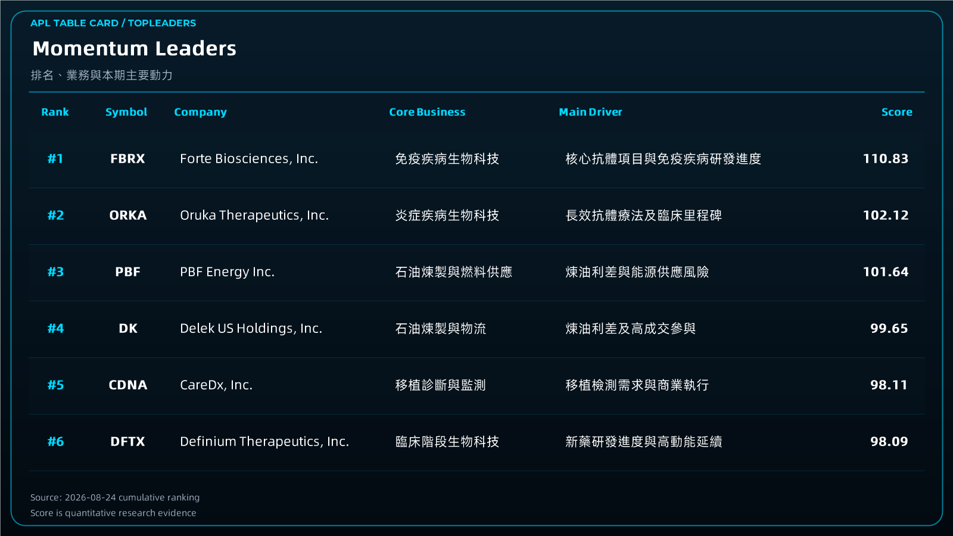Select rank #3 cell
This screenshot has width=953, height=536.
(x=55, y=272)
